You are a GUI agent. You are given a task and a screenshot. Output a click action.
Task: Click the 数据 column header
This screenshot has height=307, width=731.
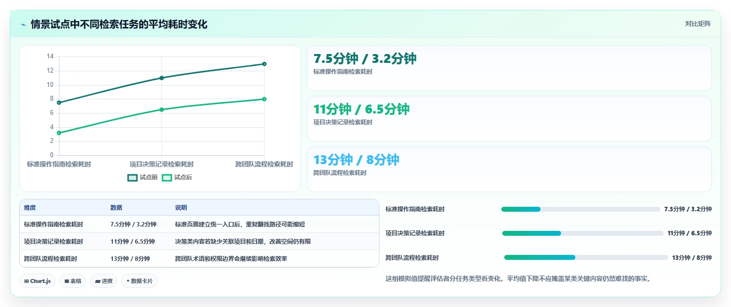click(116, 208)
